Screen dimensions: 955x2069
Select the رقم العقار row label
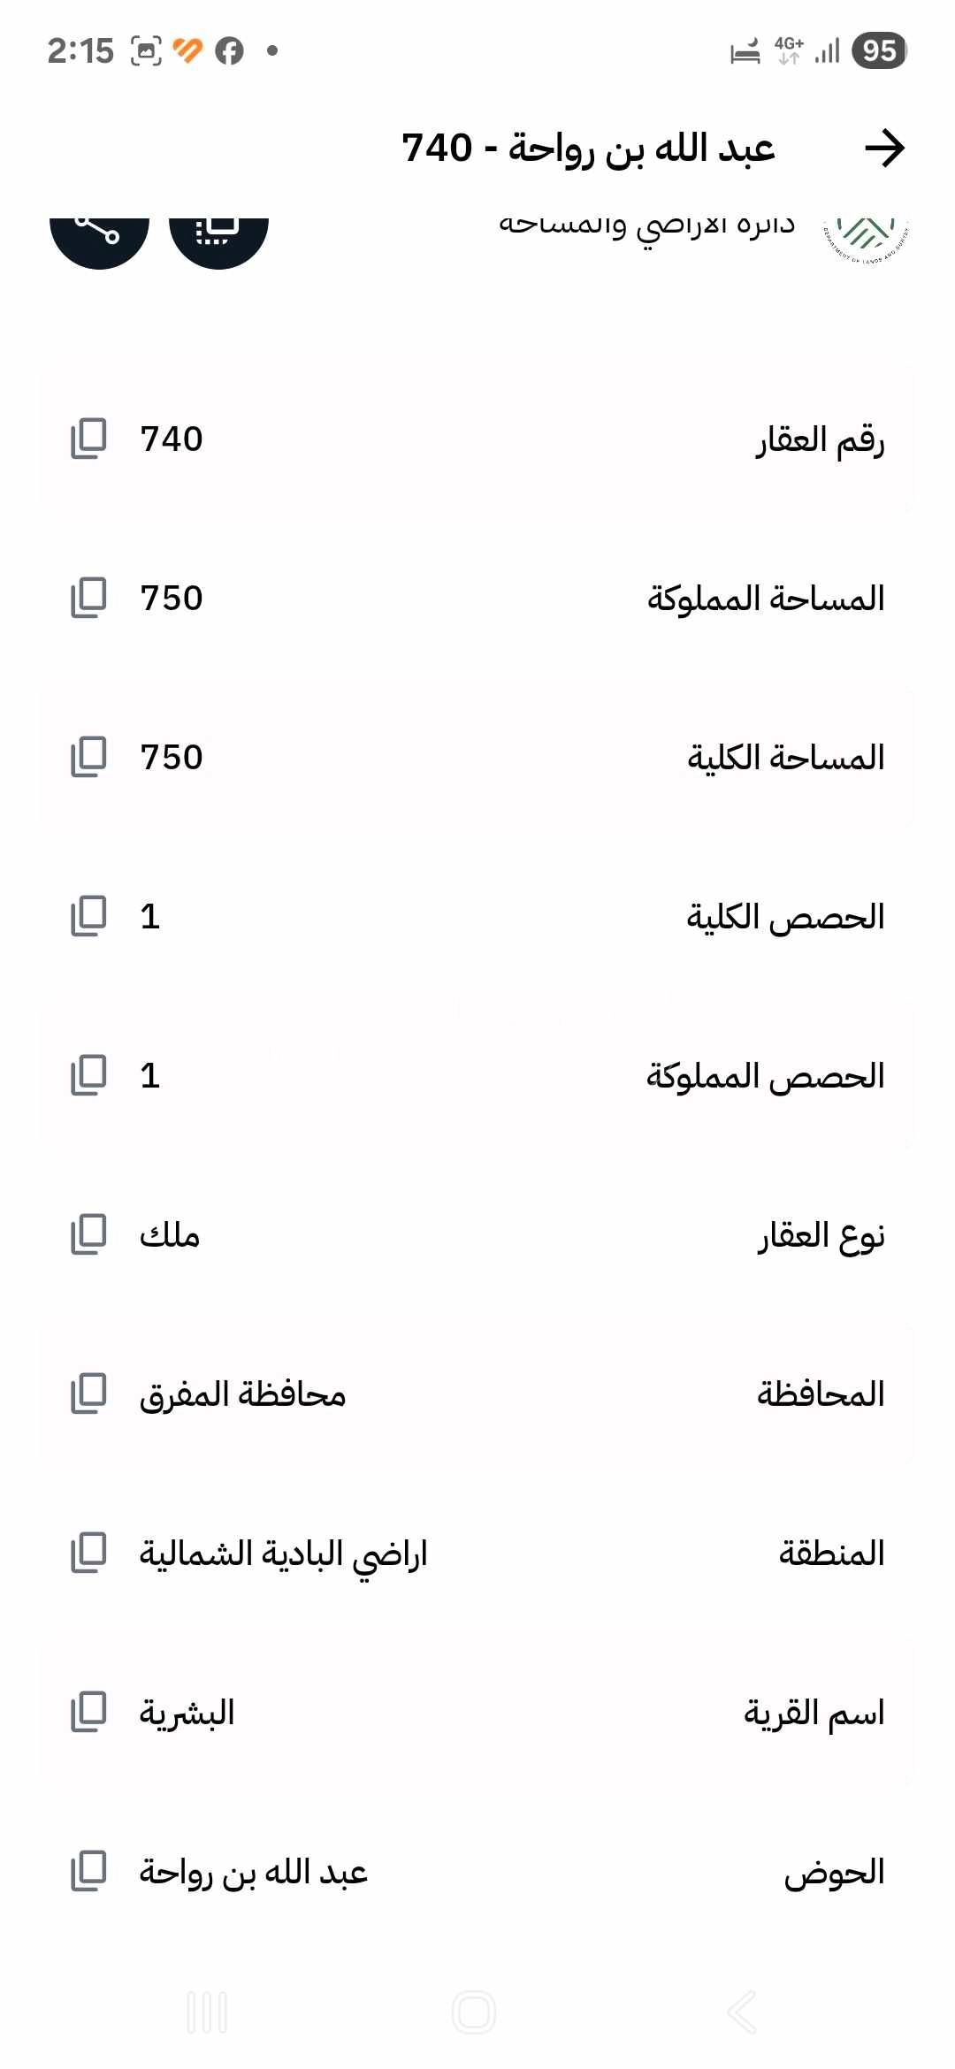pyautogui.click(x=821, y=439)
